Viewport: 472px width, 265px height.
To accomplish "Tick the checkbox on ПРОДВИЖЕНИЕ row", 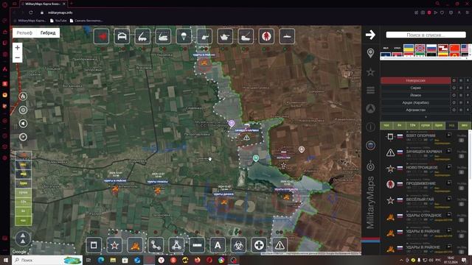I will [461, 188].
